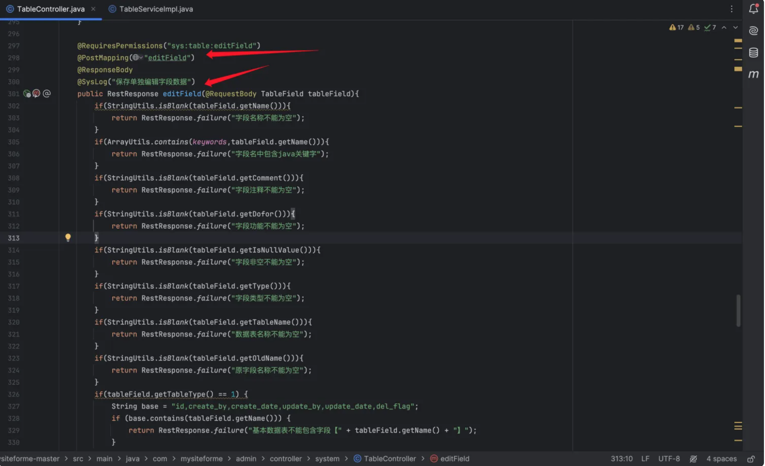Click the 'controller' breadcrumb
This screenshot has width=765, height=466.
point(286,458)
